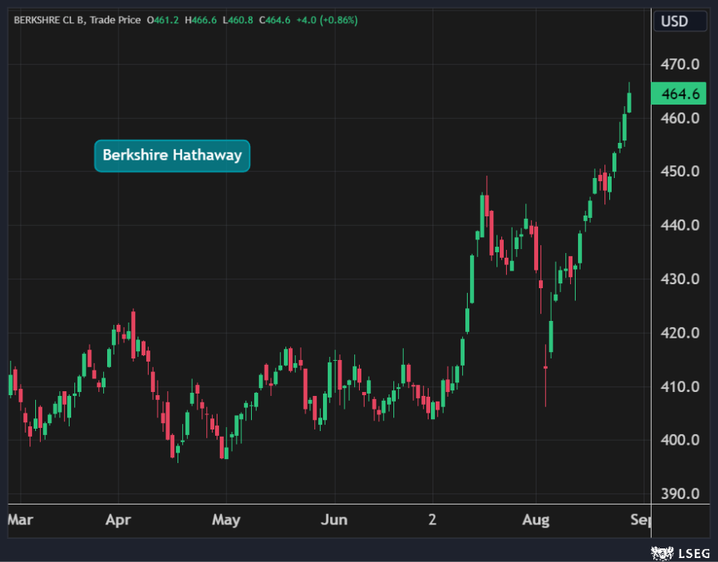Select the Berkshire Hathaway annotation label
Image resolution: width=718 pixels, height=562 pixels.
(172, 156)
